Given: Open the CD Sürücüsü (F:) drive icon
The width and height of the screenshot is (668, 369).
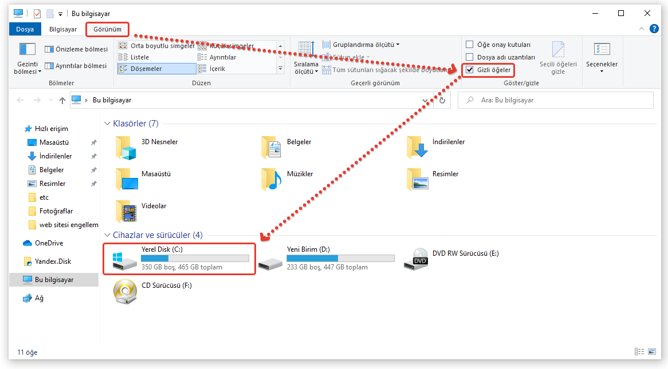Looking at the screenshot, I should click(x=125, y=292).
